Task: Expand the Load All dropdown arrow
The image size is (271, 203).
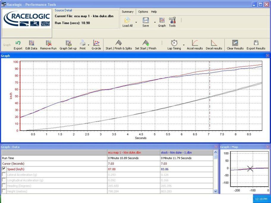Action: coord(136,22)
